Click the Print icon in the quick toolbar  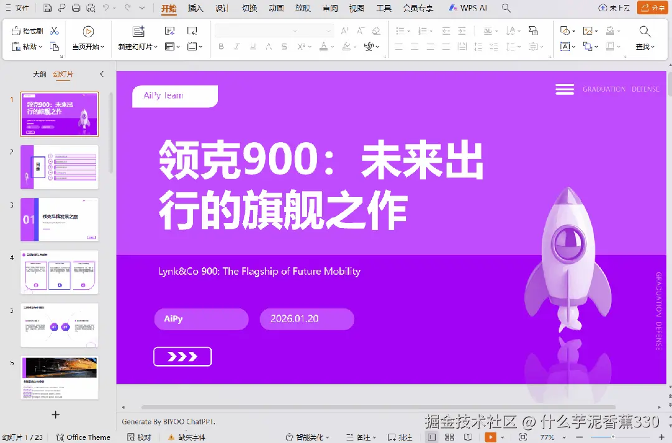click(76, 7)
